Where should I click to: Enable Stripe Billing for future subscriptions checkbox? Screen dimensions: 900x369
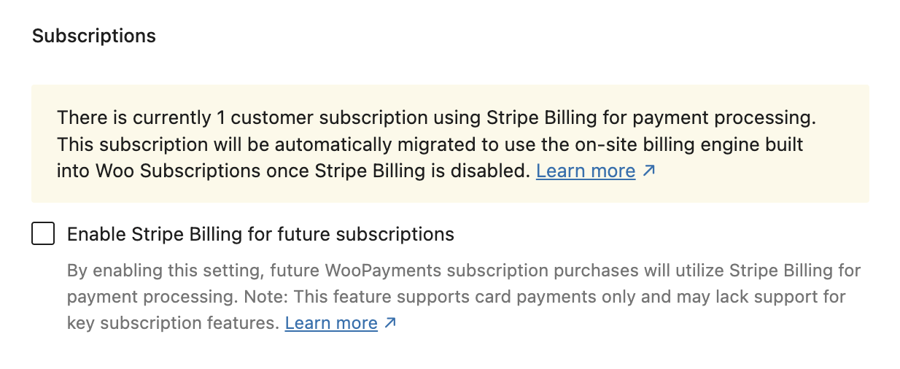[x=43, y=234]
